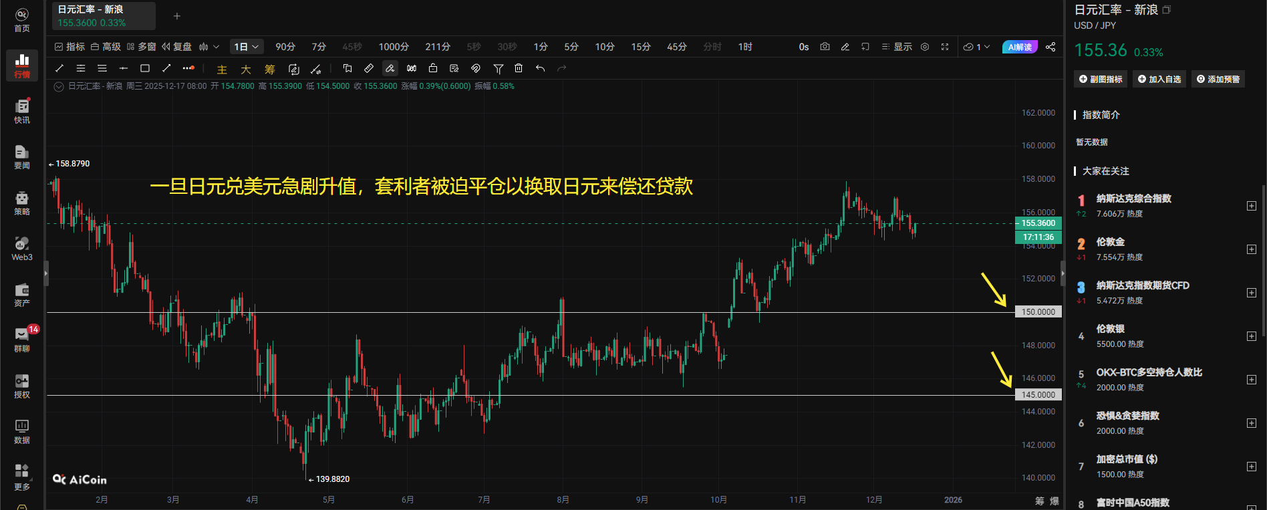Click 添加预警 add alert button
This screenshot has width=1267, height=510.
coord(1218,79)
